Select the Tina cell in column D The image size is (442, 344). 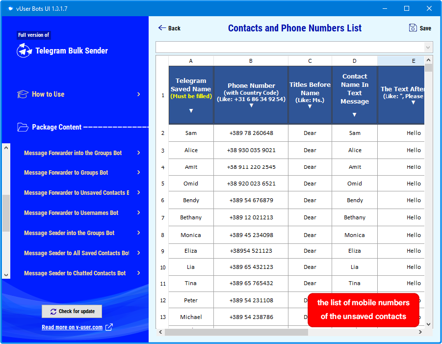tap(355, 283)
